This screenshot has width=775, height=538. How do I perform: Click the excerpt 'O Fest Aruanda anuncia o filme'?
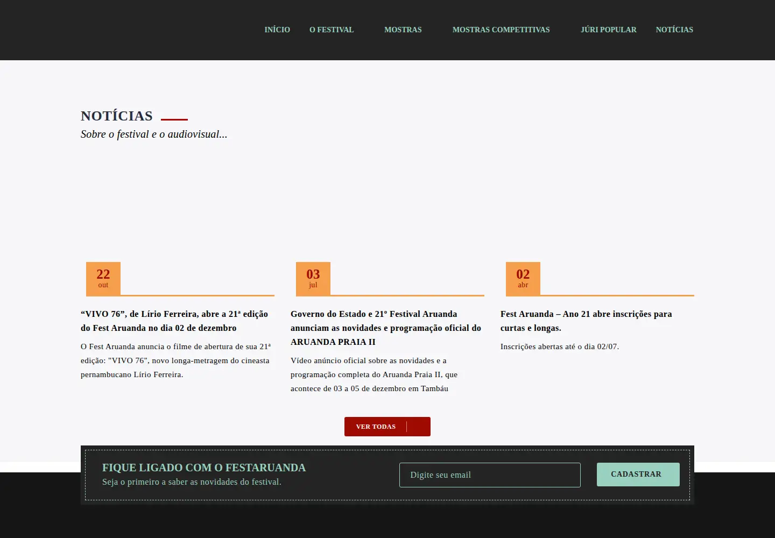point(175,360)
